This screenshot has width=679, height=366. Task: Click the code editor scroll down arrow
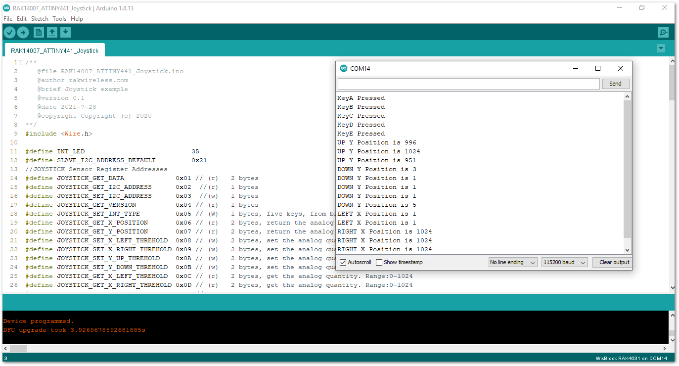tap(672, 287)
